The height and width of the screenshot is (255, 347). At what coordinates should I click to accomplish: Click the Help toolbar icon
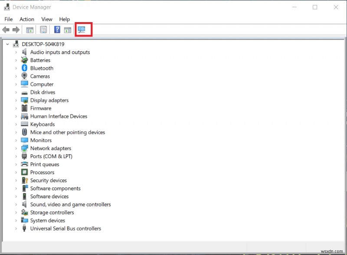pos(57,30)
